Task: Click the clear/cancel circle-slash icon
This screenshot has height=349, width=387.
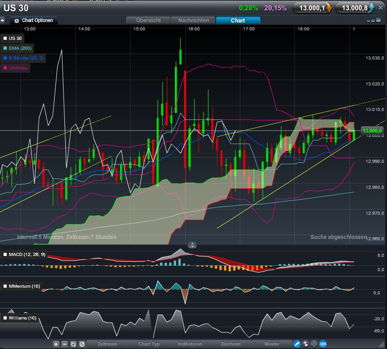Action: pyautogui.click(x=82, y=344)
